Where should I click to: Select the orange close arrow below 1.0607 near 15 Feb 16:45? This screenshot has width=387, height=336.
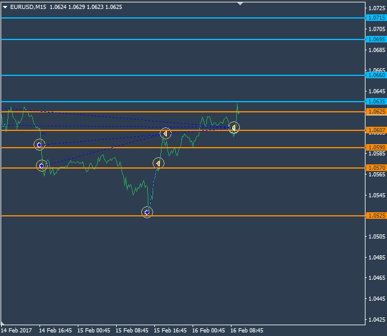coord(165,133)
